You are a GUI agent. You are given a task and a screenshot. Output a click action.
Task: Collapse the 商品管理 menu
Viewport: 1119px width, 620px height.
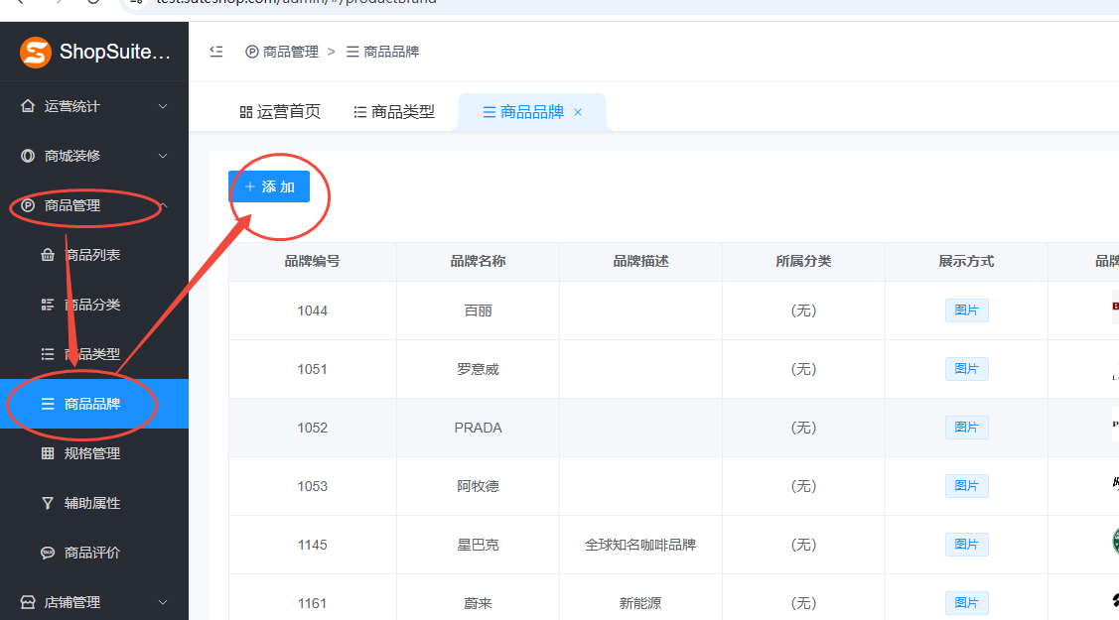click(93, 205)
